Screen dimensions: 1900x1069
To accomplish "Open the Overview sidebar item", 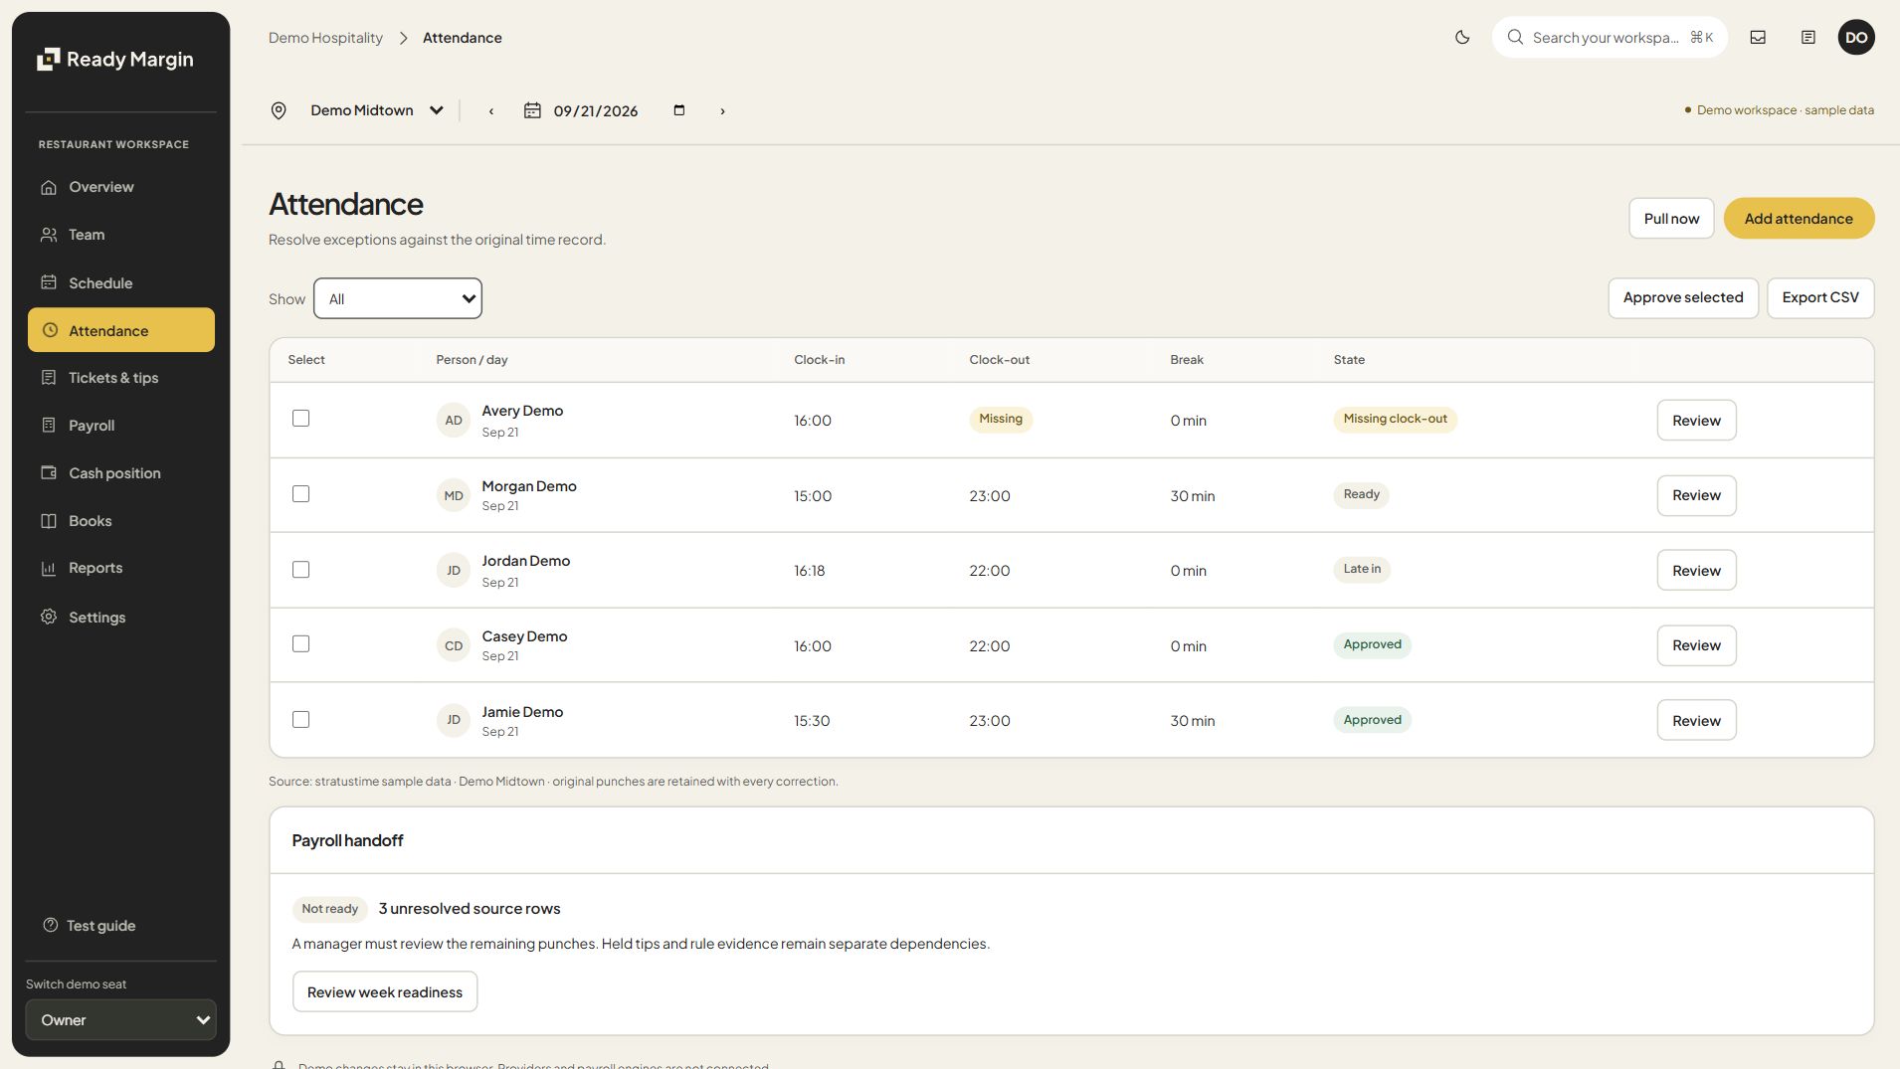I will (120, 187).
